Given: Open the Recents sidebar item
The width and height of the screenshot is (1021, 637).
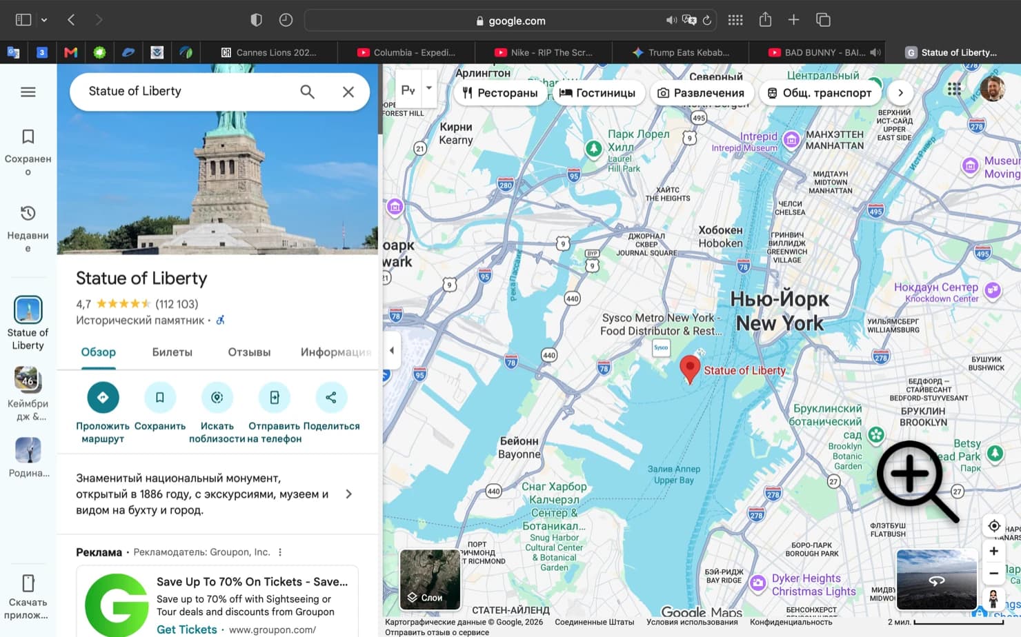Looking at the screenshot, I should 28,229.
